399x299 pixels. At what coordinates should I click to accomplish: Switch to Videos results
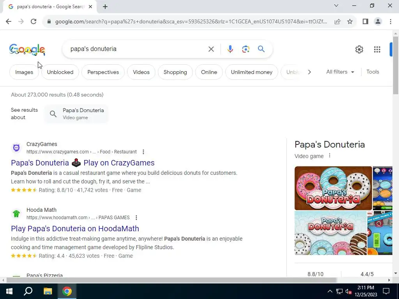(x=141, y=72)
